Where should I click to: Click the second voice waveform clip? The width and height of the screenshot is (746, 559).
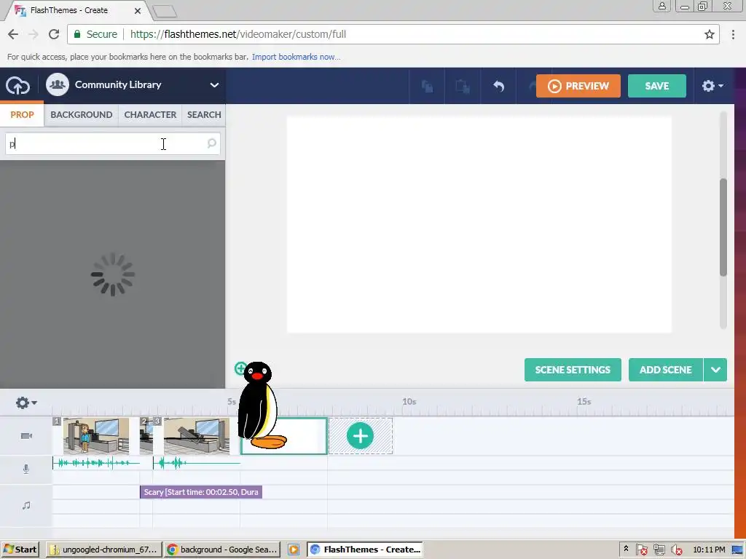196,462
